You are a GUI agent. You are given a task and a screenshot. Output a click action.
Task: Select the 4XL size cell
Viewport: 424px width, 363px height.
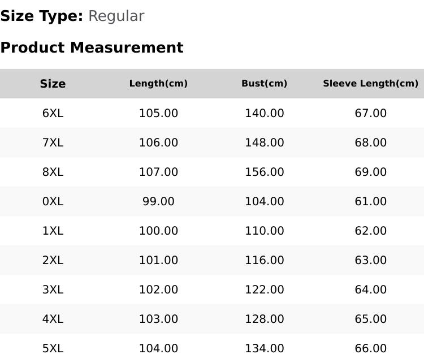click(53, 319)
